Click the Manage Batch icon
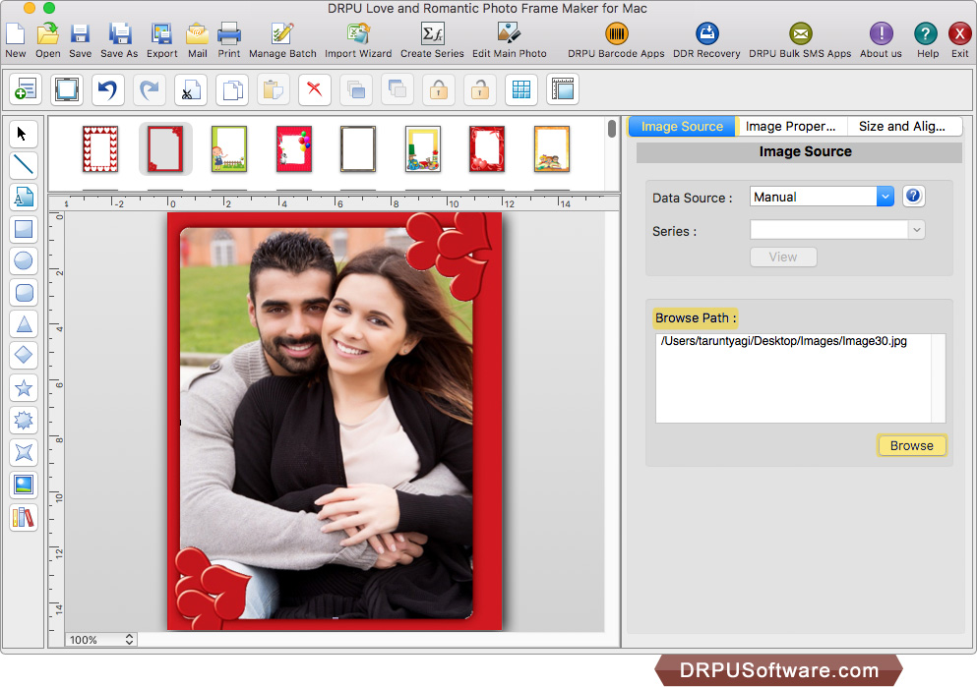977x687 pixels. click(x=282, y=40)
